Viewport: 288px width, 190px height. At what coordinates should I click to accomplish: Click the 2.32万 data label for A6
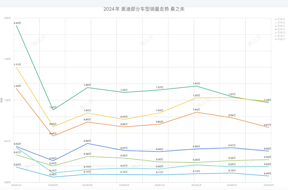coord(17,23)
